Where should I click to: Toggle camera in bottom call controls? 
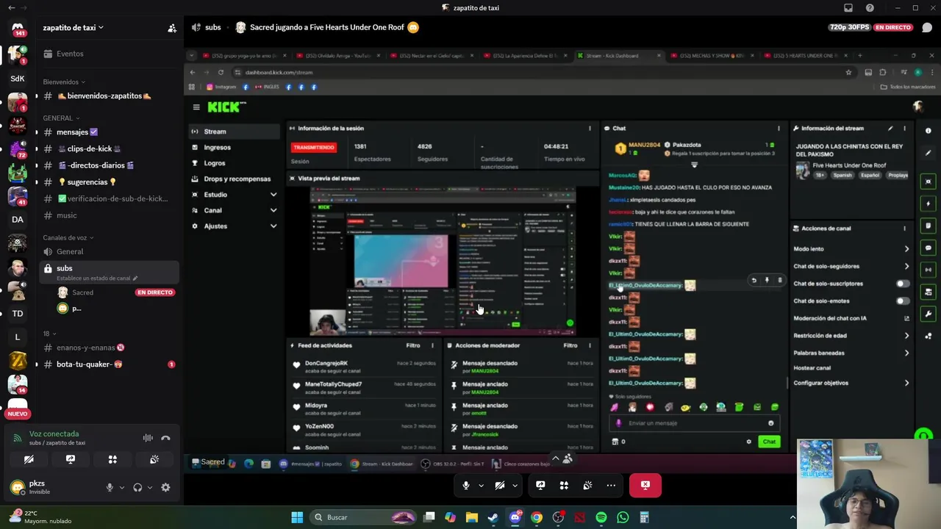pyautogui.click(x=500, y=485)
